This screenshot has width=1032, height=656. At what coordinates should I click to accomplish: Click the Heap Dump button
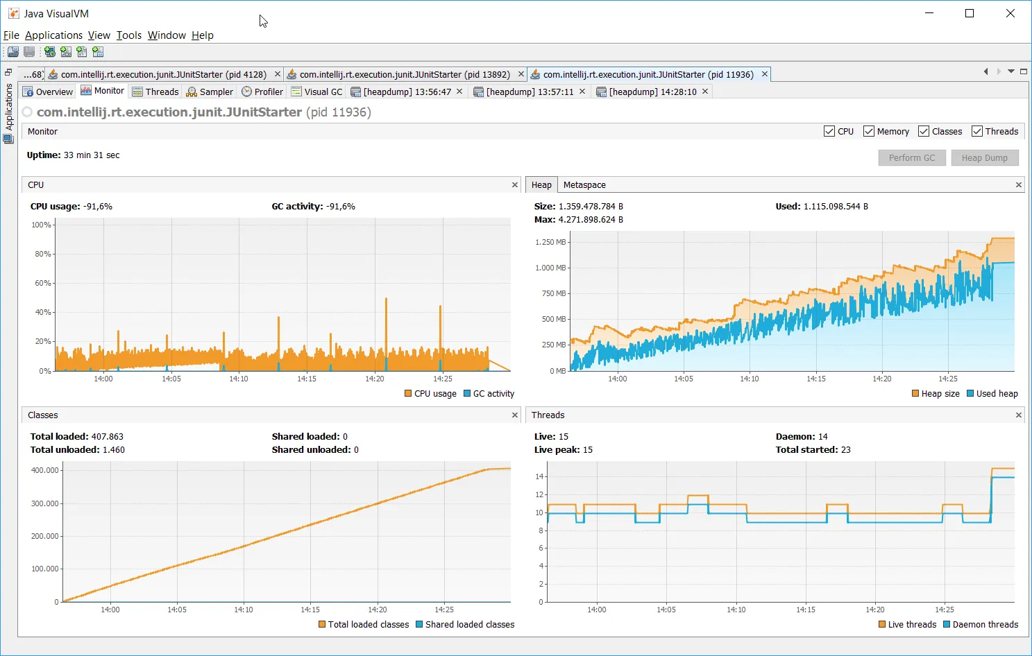[x=984, y=158]
